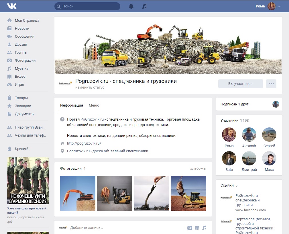
Task: Click the star icon beside Закладки
Action: pyautogui.click(x=9, y=106)
